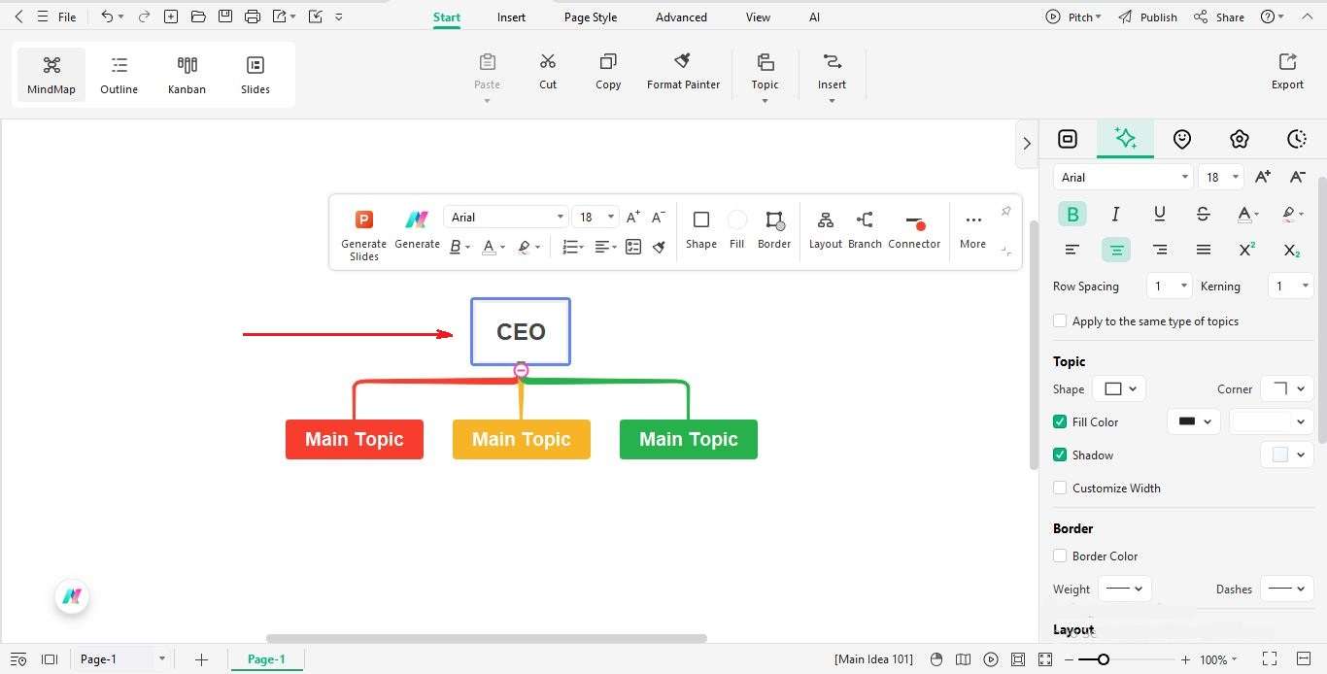
Task: Open the File menu
Action: (66, 17)
